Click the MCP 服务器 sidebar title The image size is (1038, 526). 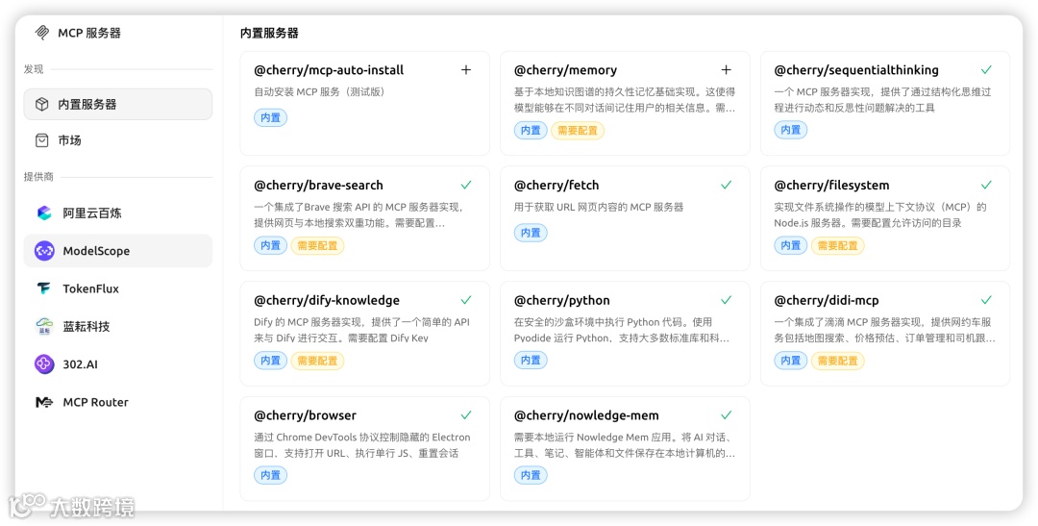tap(89, 33)
